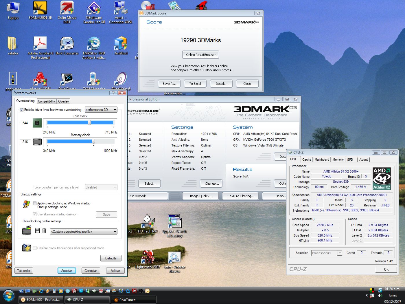Click the Texture Filtering... button

241,196
